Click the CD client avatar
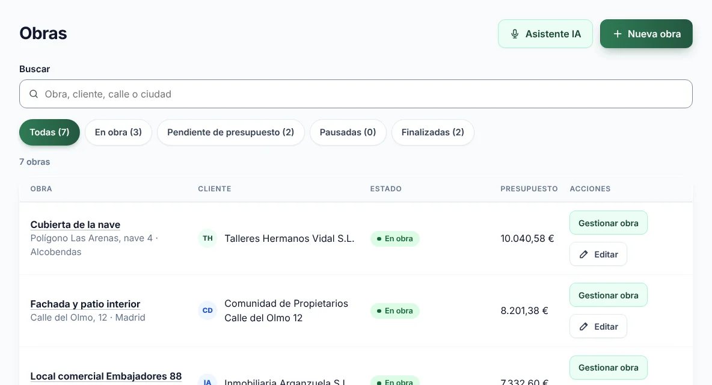 (x=207, y=310)
